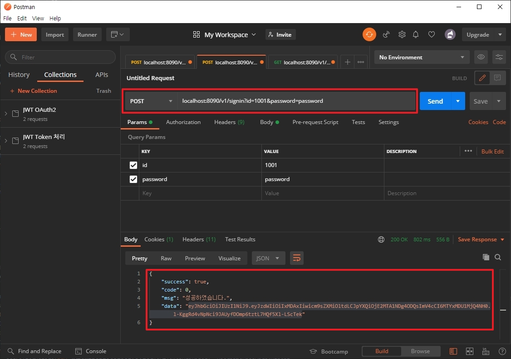511x359 pixels.
Task: Click the Find and Replace magnifier
Action: tap(11, 351)
